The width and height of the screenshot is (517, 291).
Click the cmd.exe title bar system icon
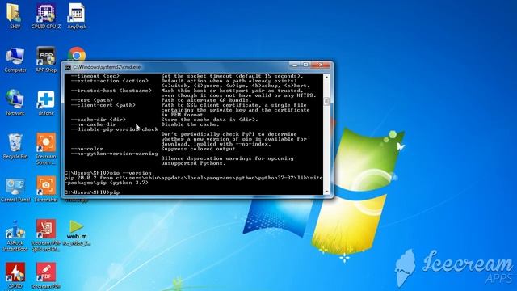(x=68, y=67)
